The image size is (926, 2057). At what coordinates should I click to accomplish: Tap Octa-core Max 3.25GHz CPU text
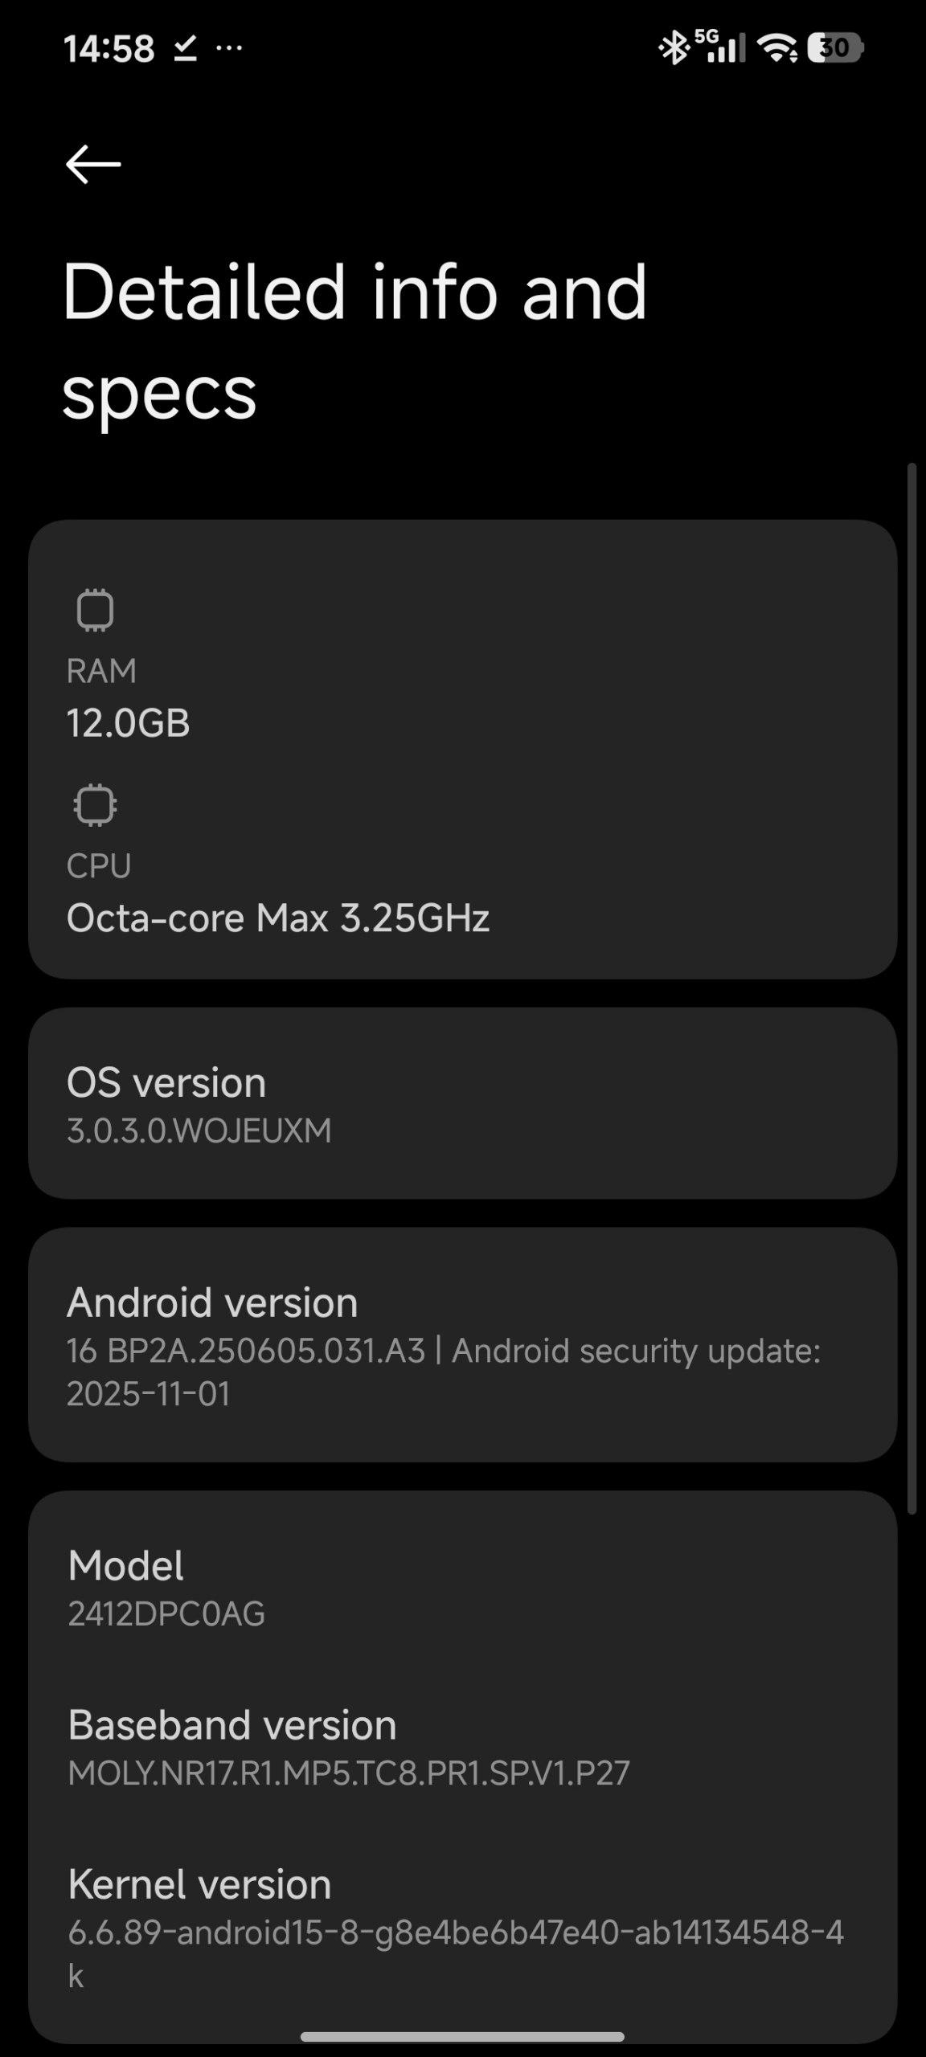coord(278,918)
